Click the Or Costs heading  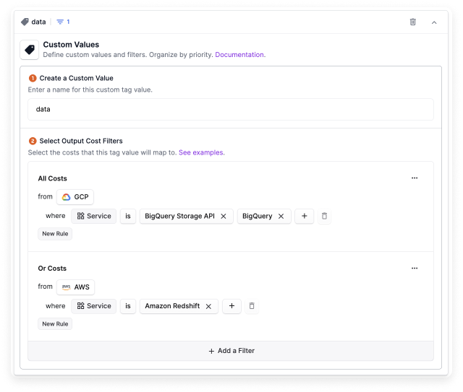coord(52,269)
